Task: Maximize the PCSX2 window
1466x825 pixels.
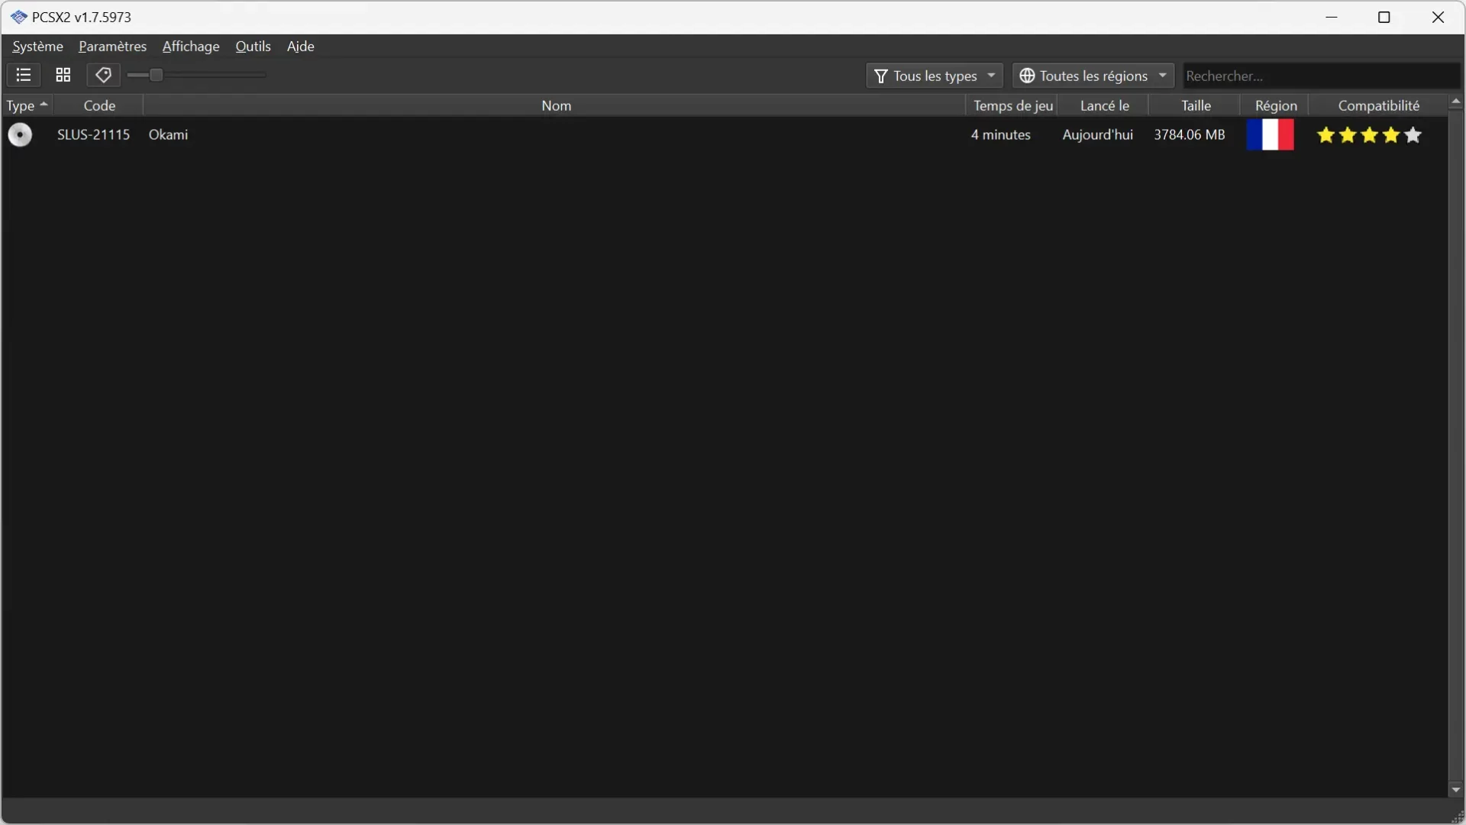Action: pyautogui.click(x=1384, y=17)
